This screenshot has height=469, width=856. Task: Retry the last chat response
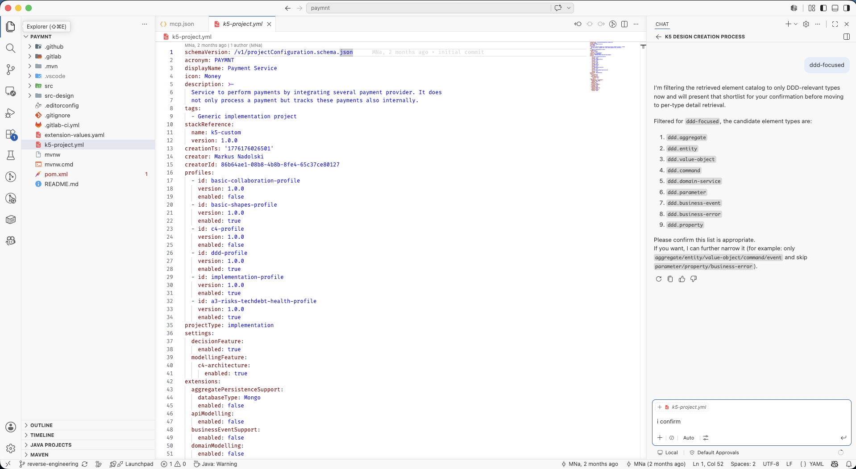point(658,279)
